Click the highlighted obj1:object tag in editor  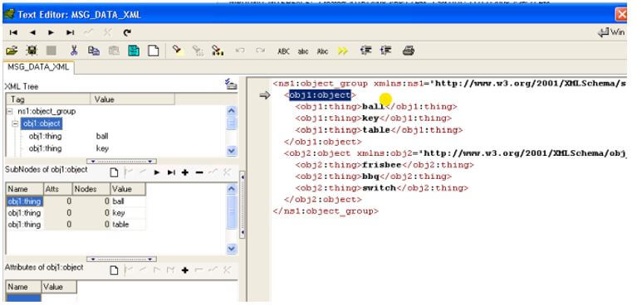coord(320,95)
